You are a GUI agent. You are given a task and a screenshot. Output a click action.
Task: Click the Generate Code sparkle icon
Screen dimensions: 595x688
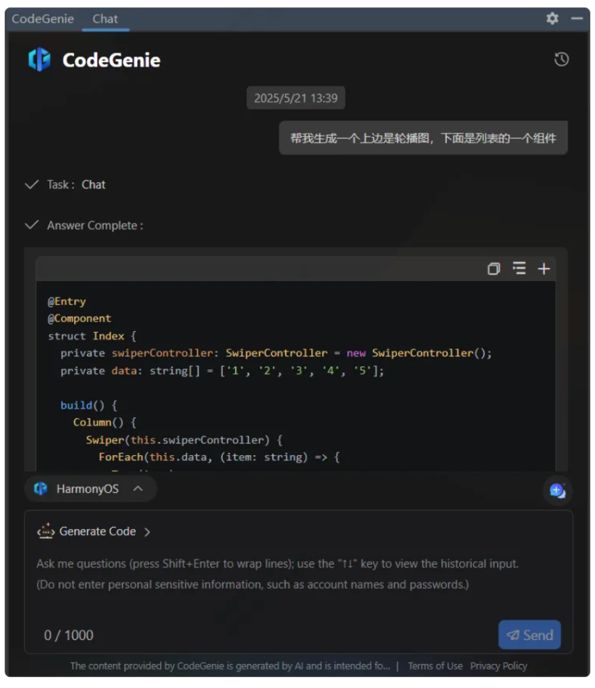pos(46,531)
